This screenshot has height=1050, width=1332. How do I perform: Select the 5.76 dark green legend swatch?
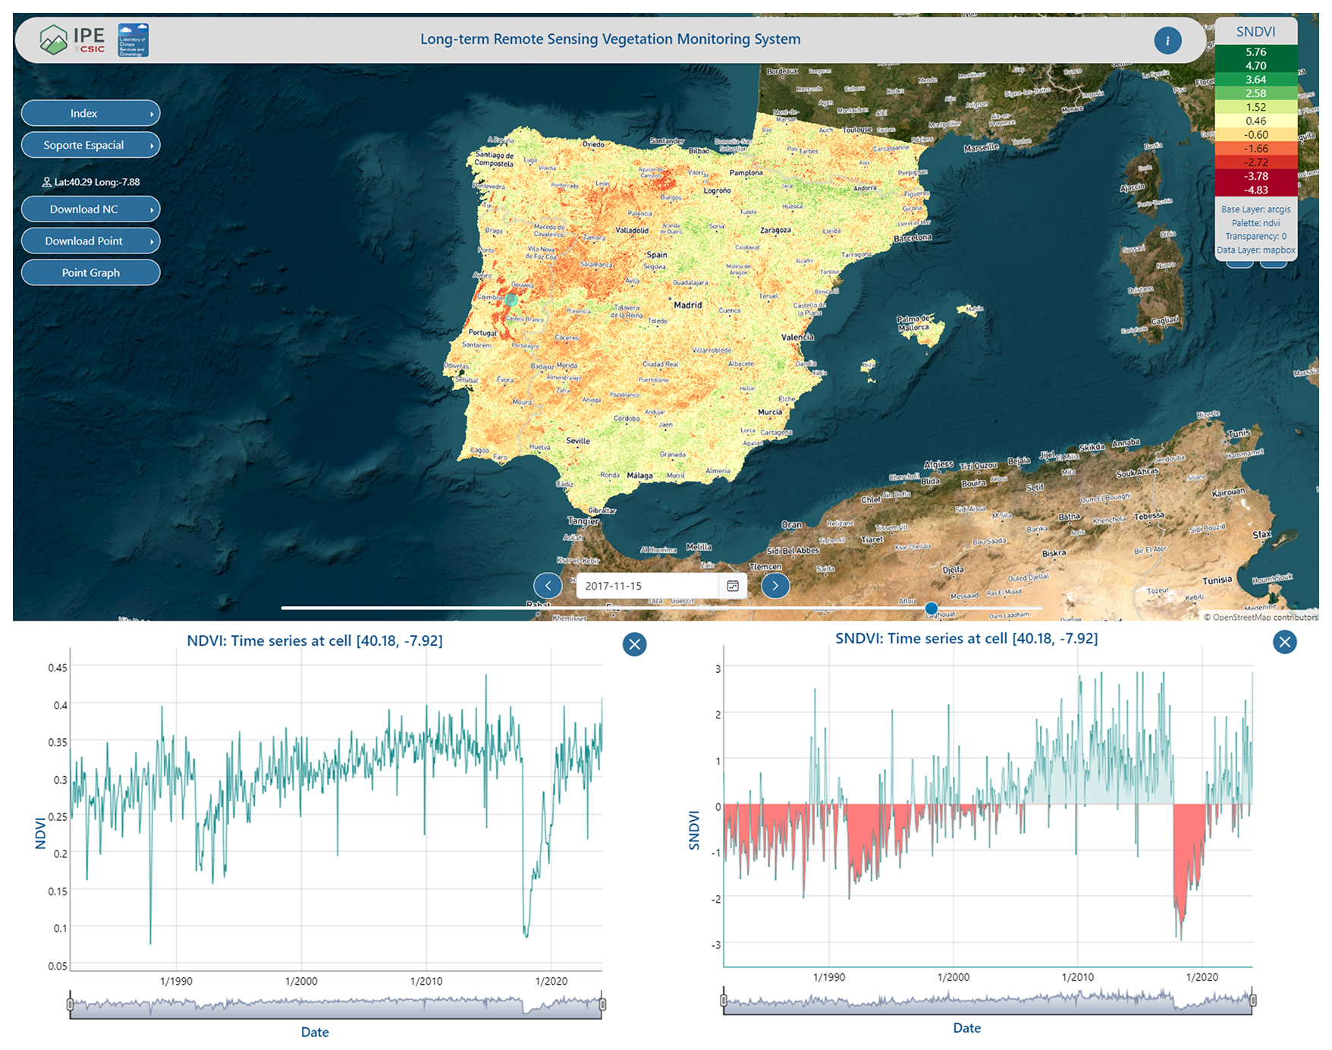tap(1255, 52)
